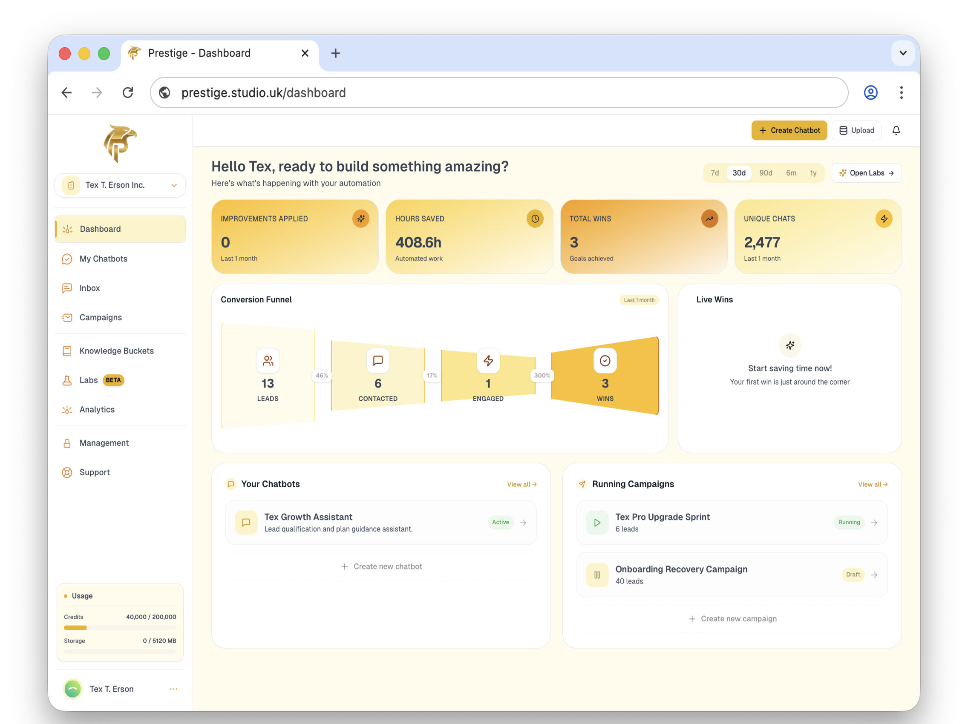The image size is (968, 724).
Task: Click the play icon on Tex Pro Upgrade Sprint
Action: (x=596, y=522)
